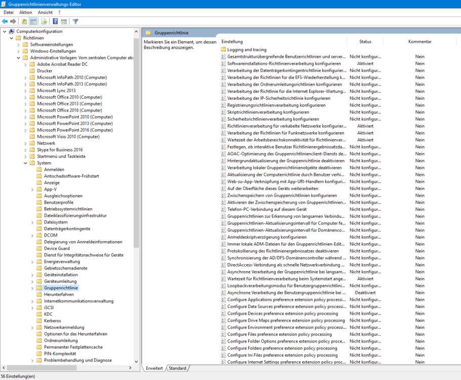
Task: Expand the Energieverwaltung folder
Action: click(32, 261)
